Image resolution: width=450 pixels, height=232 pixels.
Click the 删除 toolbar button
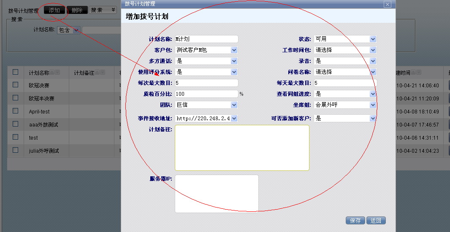(x=77, y=10)
